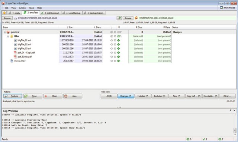Image resolution: width=238 pixels, height=142 pixels.
Task: Click the right USBSTICK folder path field
Action: pos(185,18)
